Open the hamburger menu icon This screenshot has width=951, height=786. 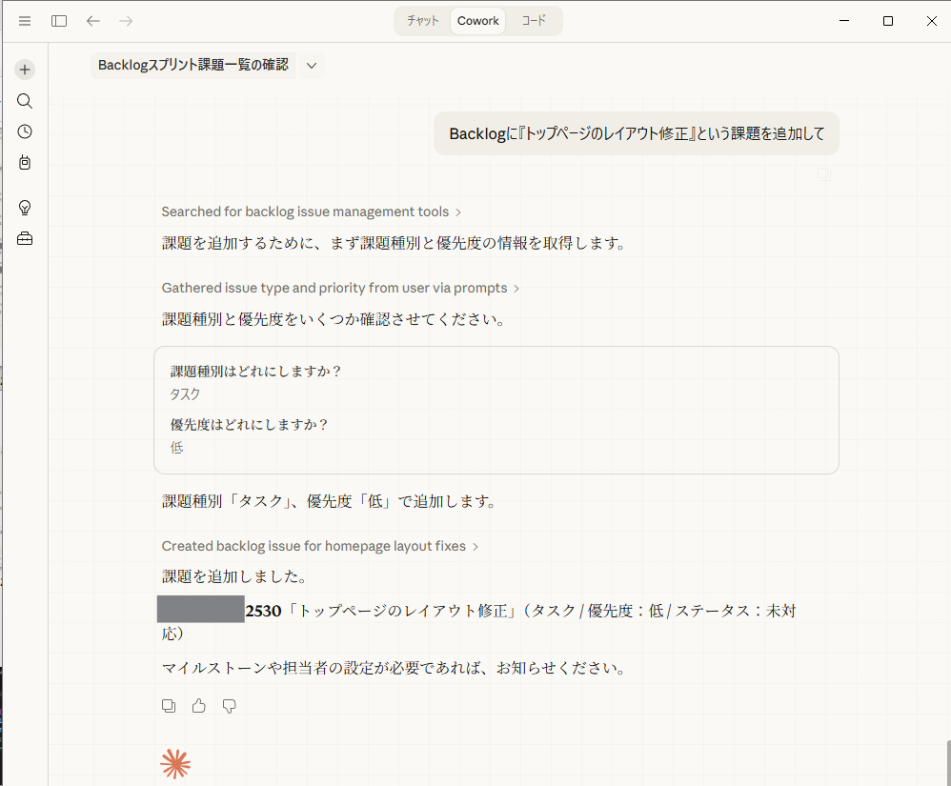click(24, 20)
